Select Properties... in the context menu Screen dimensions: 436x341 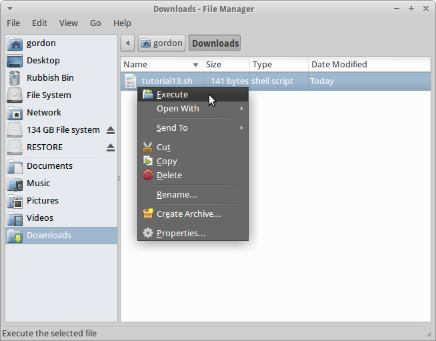[181, 234]
